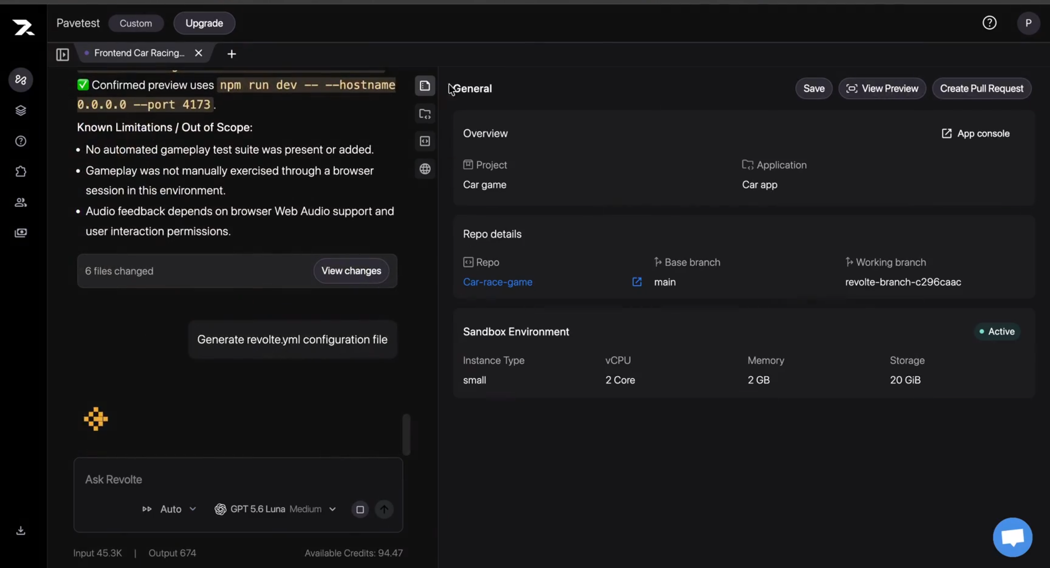This screenshot has height=568, width=1050.
Task: Click the '20 GiB' storage value
Action: [905, 380]
